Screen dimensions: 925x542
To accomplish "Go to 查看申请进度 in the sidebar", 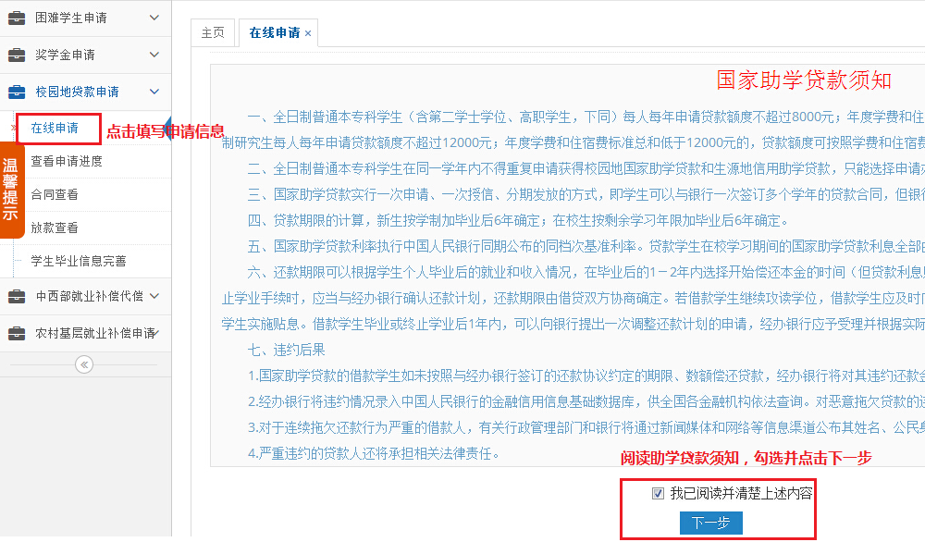I will coord(67,161).
